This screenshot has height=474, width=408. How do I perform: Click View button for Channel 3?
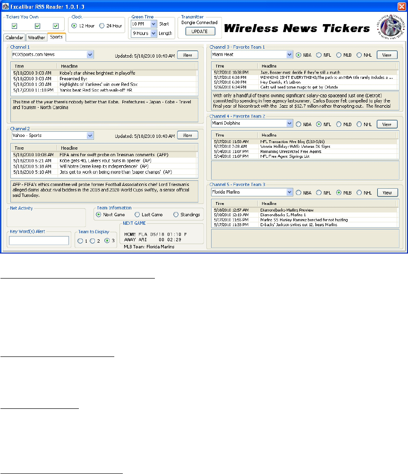[x=387, y=55]
